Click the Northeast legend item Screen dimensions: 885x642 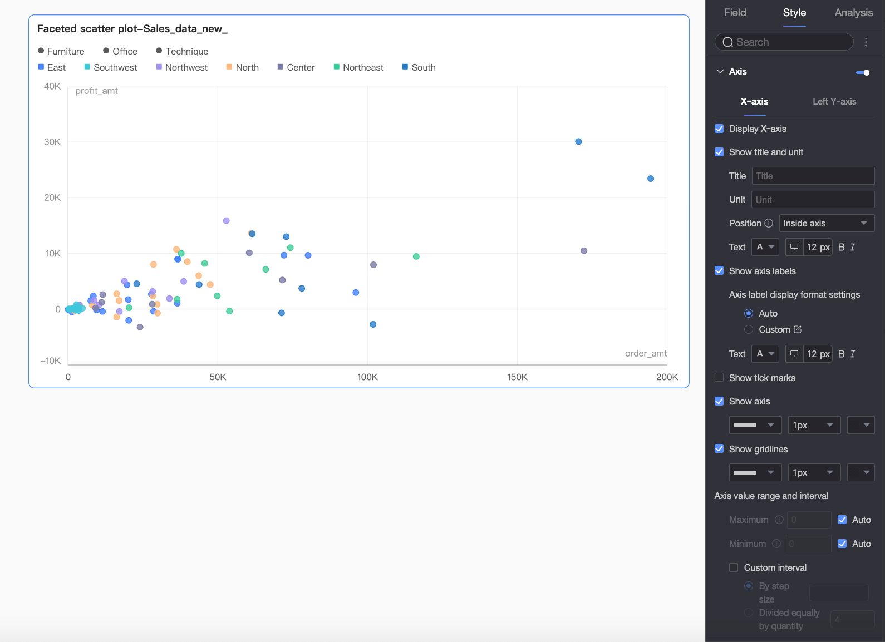(x=358, y=67)
